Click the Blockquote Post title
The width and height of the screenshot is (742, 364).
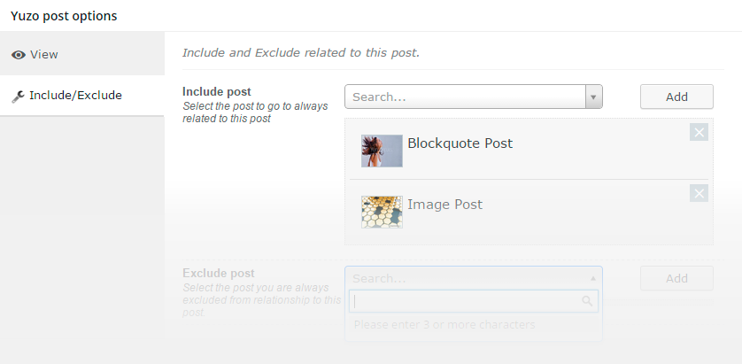[460, 143]
